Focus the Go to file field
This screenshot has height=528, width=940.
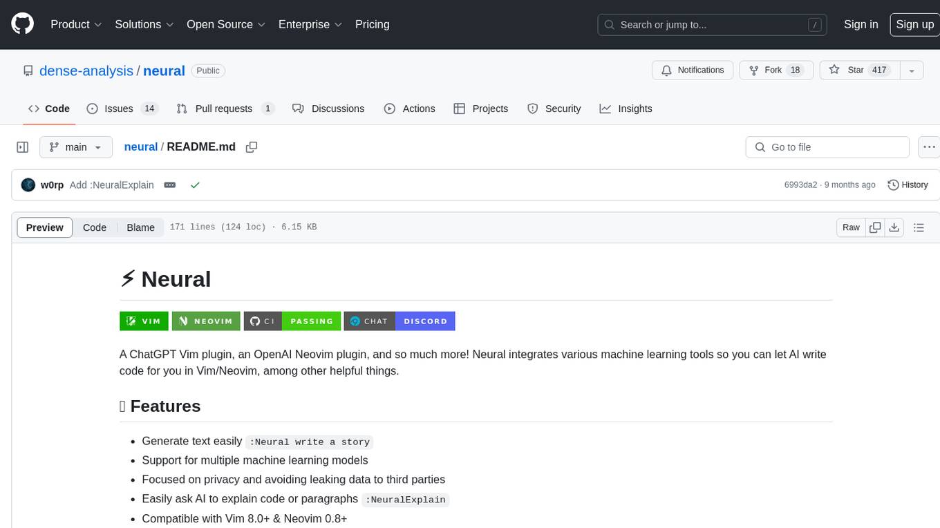827,147
